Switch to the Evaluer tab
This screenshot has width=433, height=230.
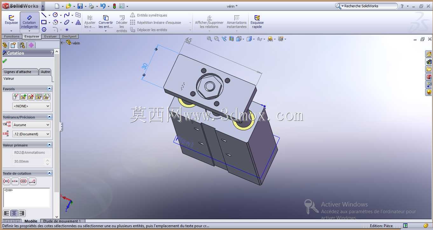(50, 36)
